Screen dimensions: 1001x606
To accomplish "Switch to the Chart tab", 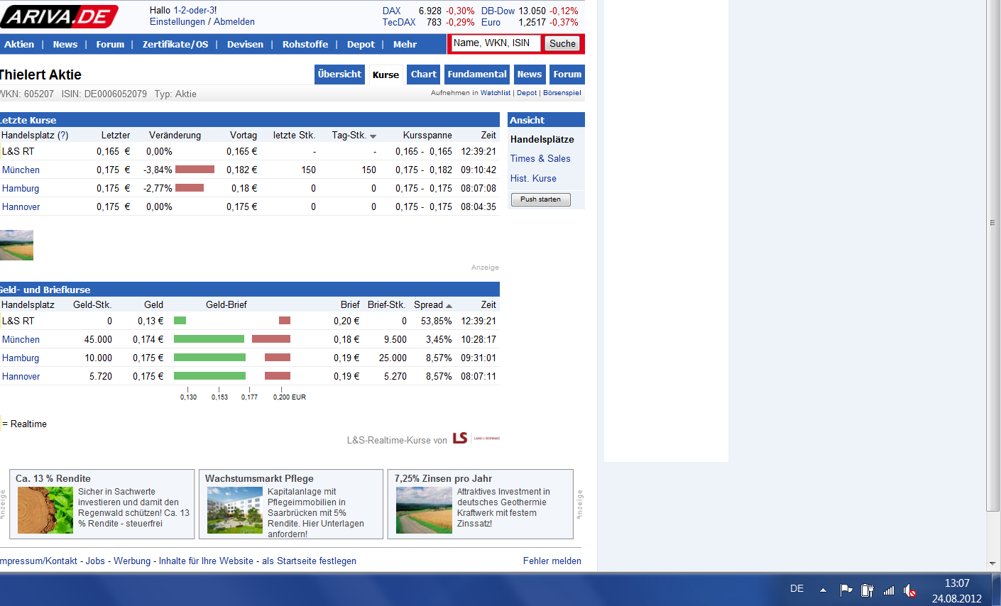I will 424,75.
